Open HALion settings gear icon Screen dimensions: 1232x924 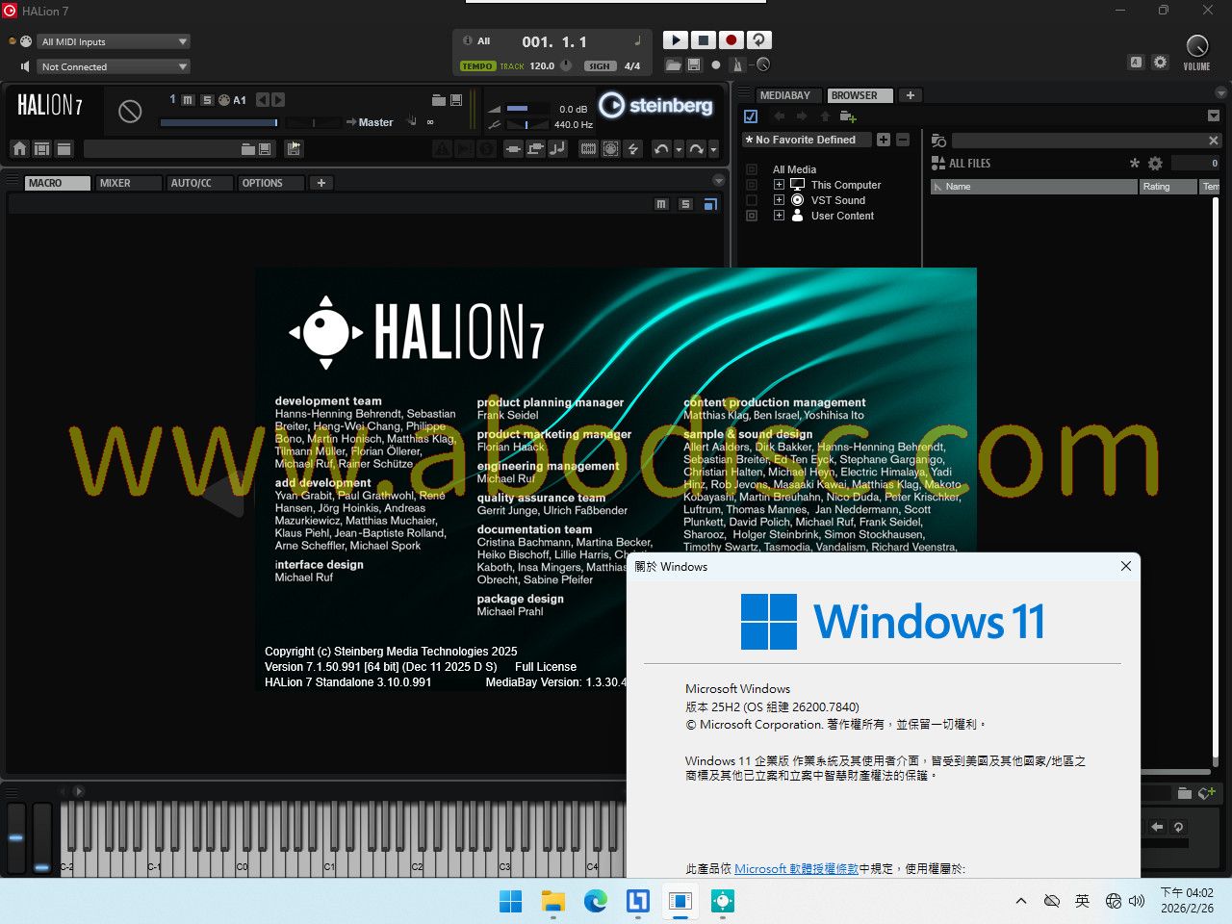pyautogui.click(x=1161, y=62)
